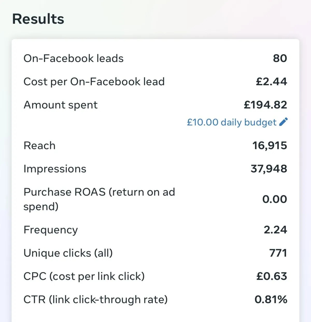Click the 16,915 reach value
The height and width of the screenshot is (322, 311).
pyautogui.click(x=270, y=146)
